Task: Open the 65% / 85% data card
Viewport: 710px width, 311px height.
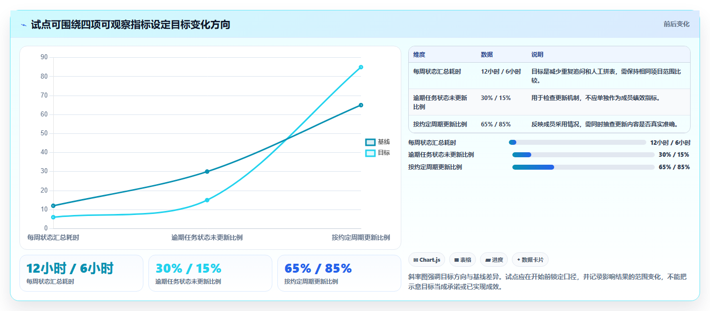Action: (339, 273)
